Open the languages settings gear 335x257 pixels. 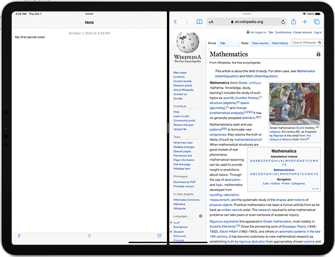[200, 216]
